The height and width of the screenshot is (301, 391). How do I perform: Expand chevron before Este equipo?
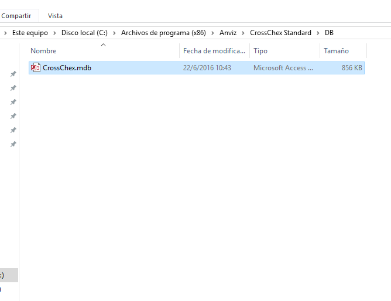click(5, 33)
